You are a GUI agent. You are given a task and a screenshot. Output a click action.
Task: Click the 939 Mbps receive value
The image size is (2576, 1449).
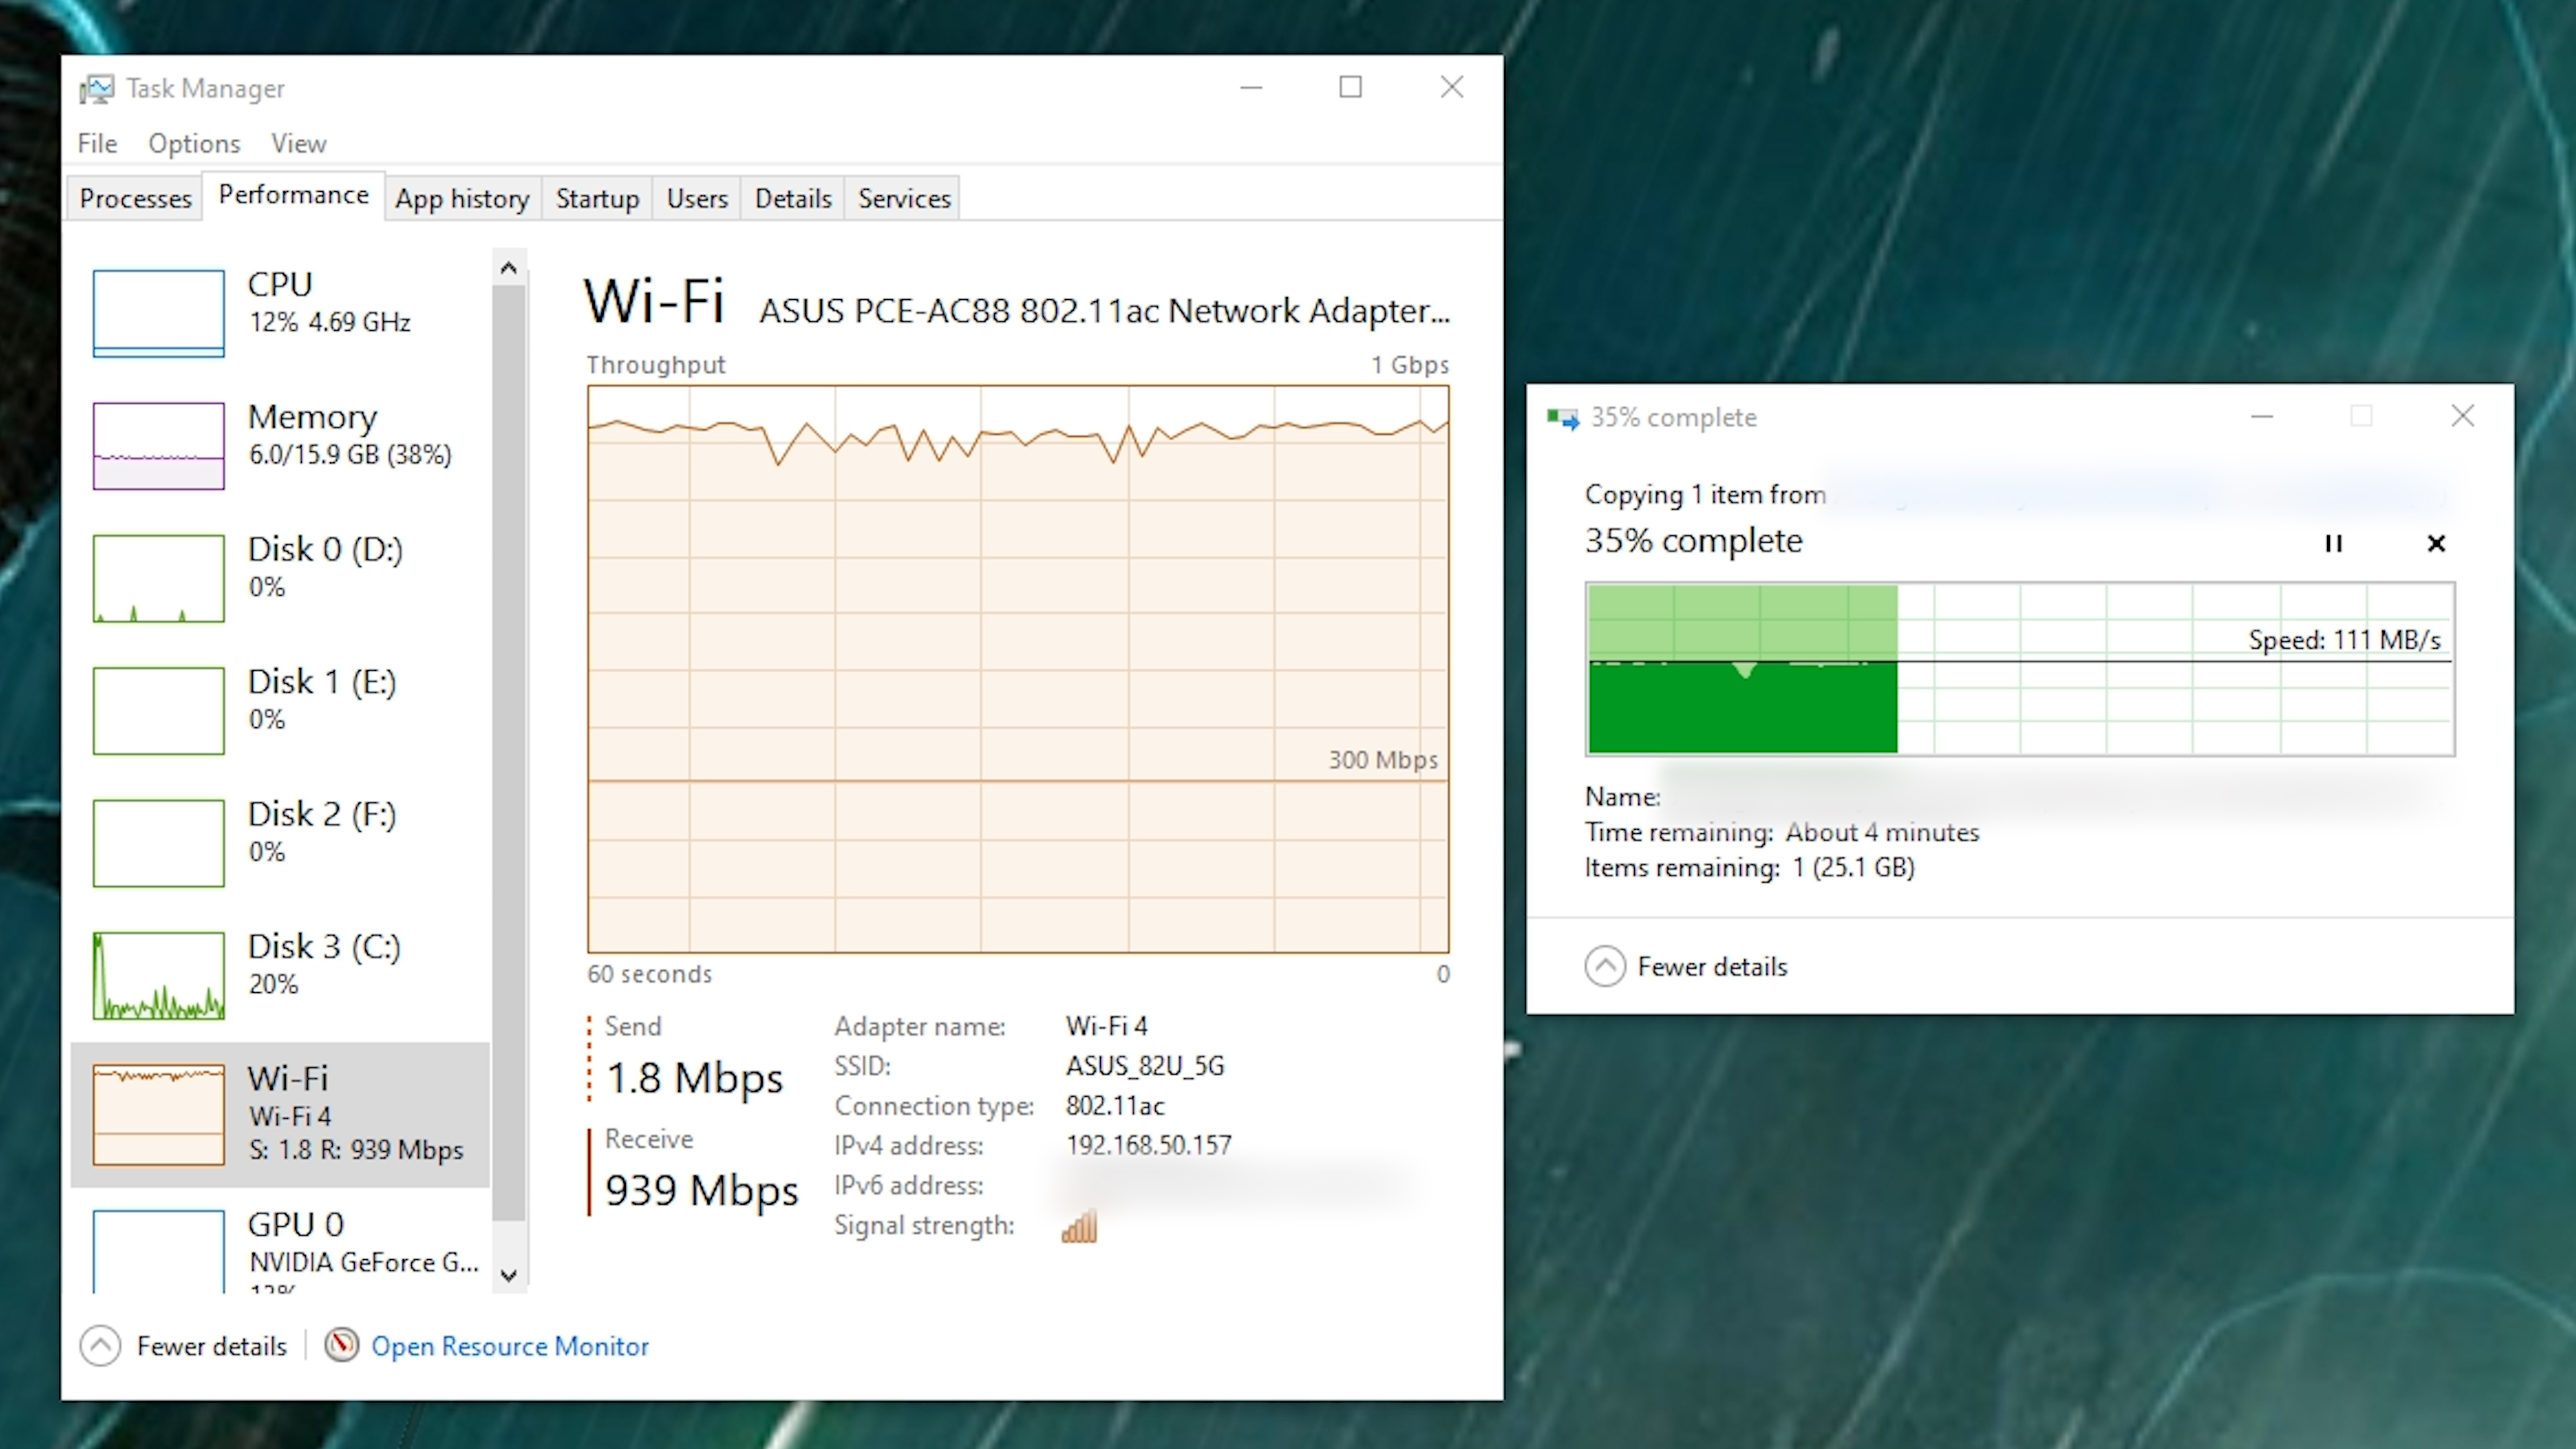point(701,1190)
